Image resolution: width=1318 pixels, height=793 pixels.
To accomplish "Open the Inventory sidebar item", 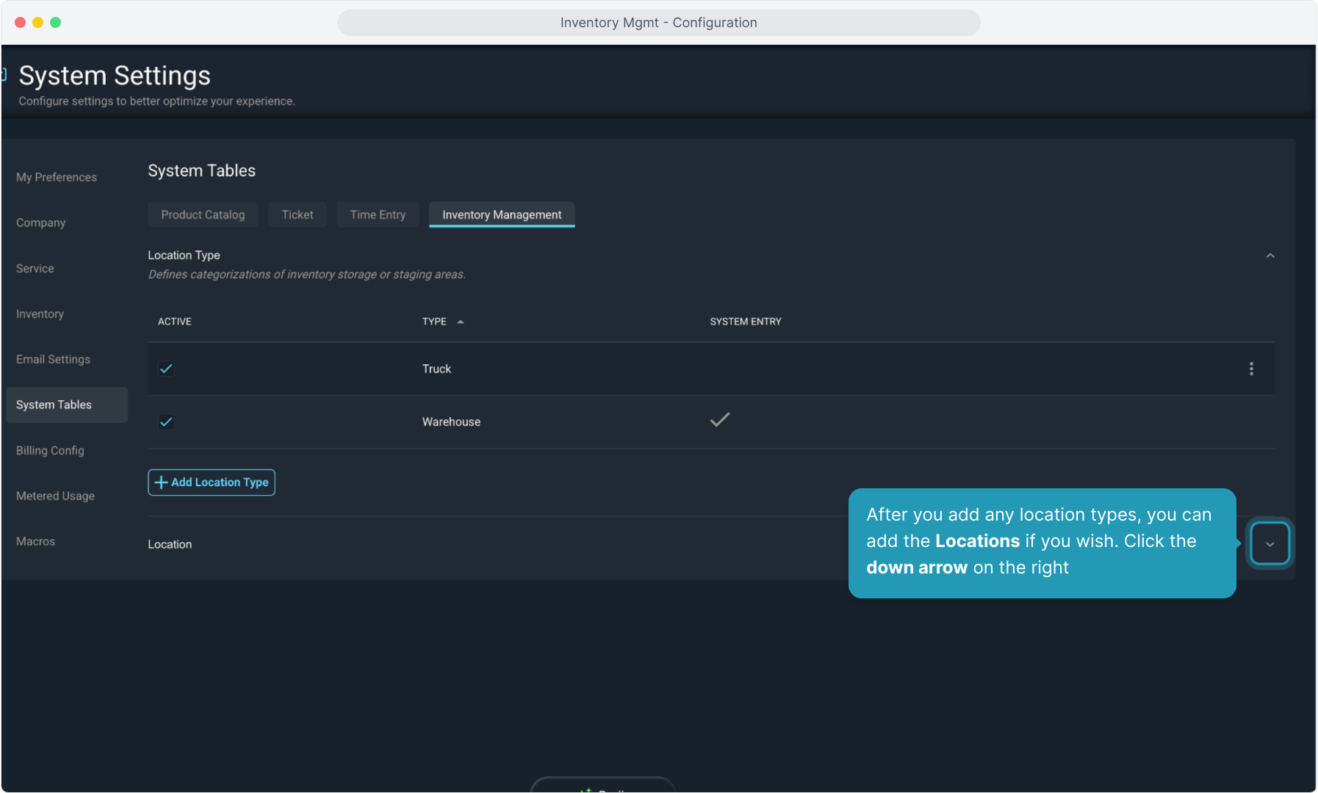I will coord(40,314).
